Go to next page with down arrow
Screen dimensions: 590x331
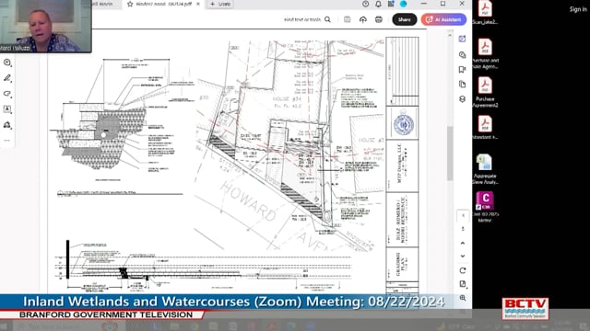(463, 256)
